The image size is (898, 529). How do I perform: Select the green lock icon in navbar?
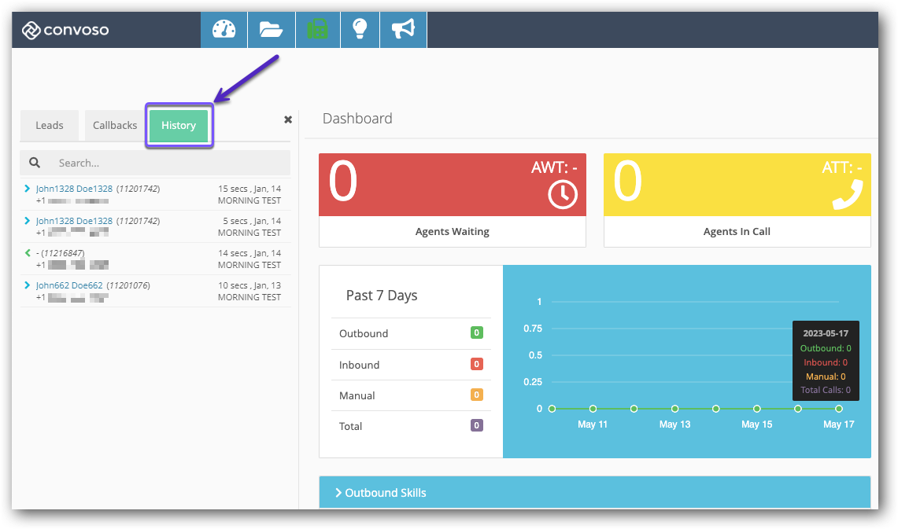click(317, 30)
